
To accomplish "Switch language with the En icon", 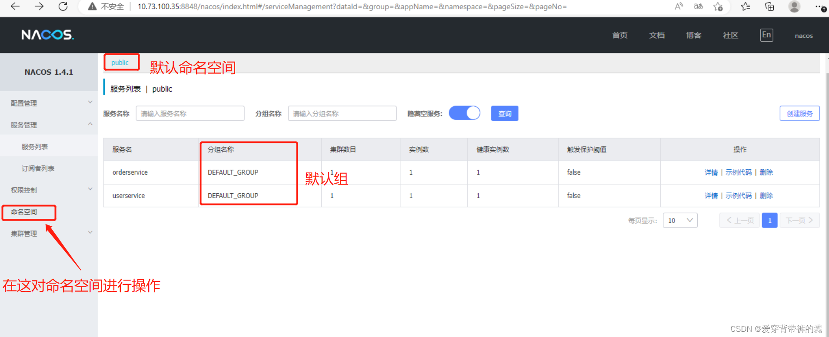I will (x=766, y=35).
